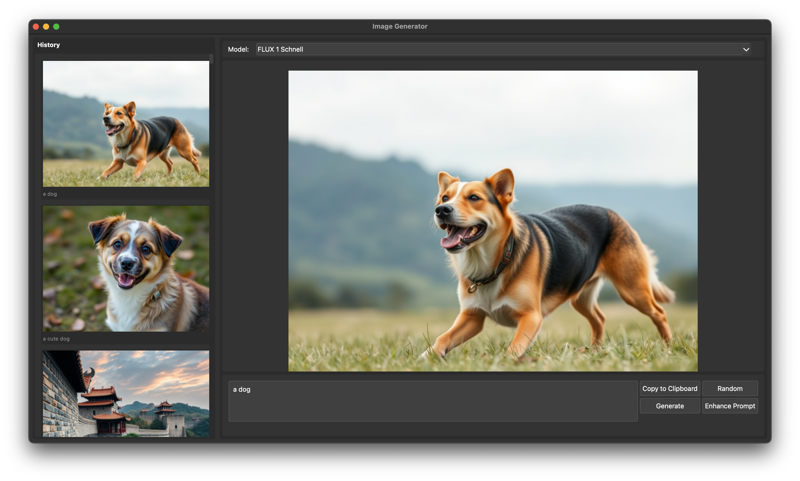Screen dimensions: 800x481
Task: Click the 'a cute dog' caption in History
Action: point(56,339)
